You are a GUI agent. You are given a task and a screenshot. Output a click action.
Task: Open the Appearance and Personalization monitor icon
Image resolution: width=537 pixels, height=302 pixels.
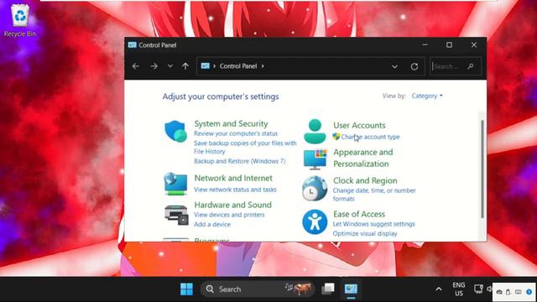[315, 159]
